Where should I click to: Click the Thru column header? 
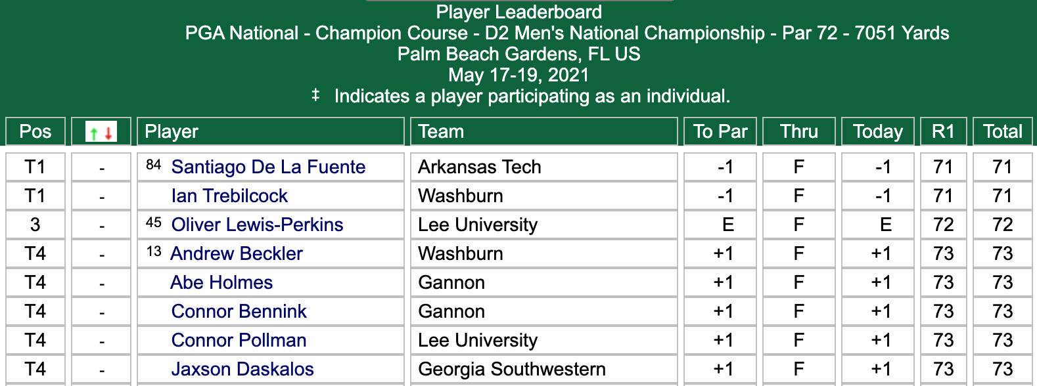click(x=798, y=131)
